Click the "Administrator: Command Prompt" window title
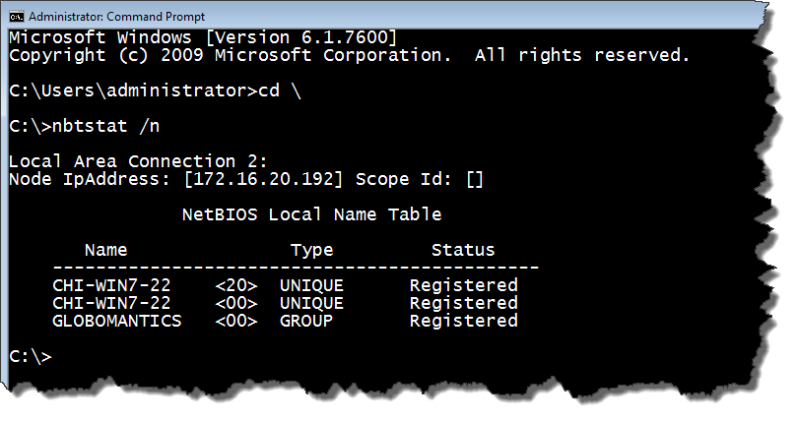 116,17
